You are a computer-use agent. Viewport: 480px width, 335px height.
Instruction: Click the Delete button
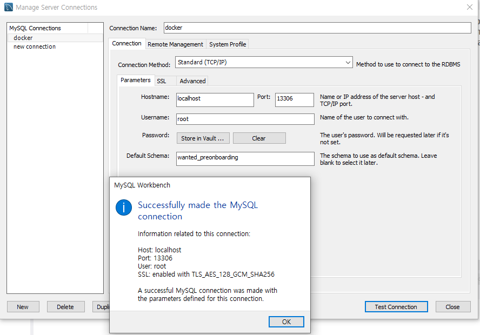[x=65, y=307]
